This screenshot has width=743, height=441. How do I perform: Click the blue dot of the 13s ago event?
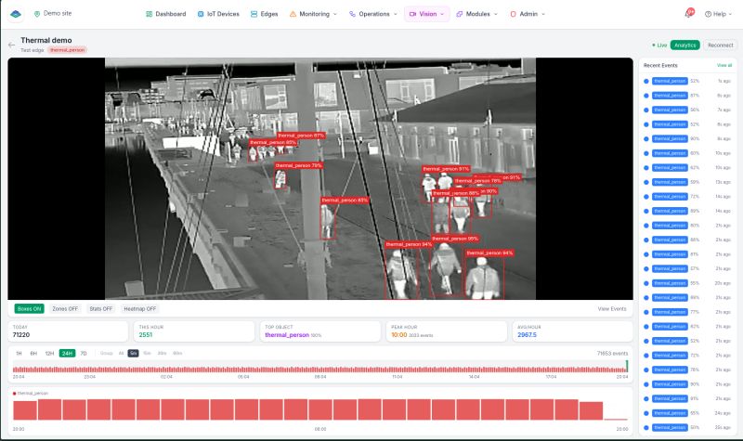click(645, 182)
